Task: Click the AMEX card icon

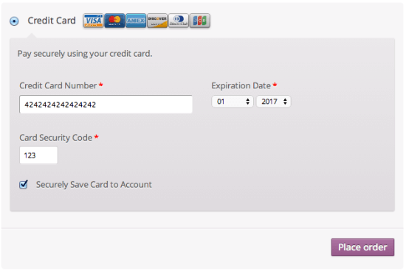Action: click(136, 21)
